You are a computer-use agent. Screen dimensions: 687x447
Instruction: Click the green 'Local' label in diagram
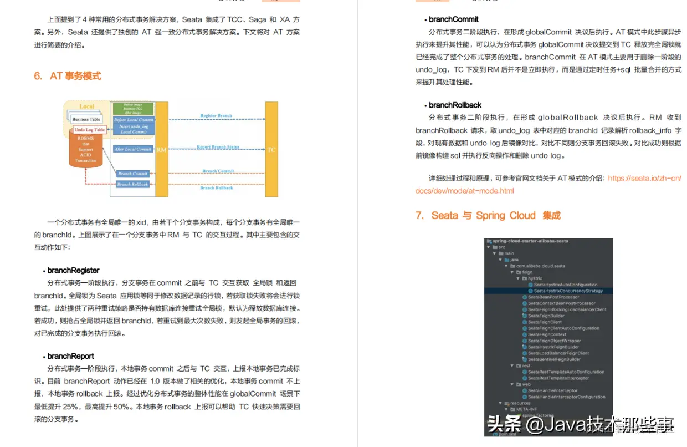(x=86, y=106)
